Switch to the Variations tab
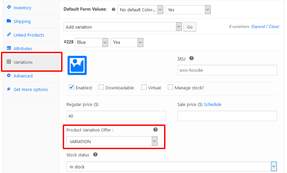Viewport: 287px width, 173px height. click(31, 62)
